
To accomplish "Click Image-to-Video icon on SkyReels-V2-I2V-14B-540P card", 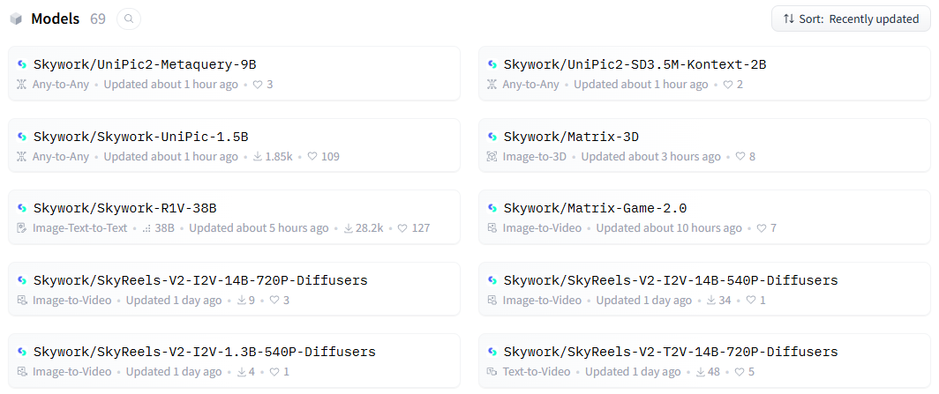I will coord(492,301).
